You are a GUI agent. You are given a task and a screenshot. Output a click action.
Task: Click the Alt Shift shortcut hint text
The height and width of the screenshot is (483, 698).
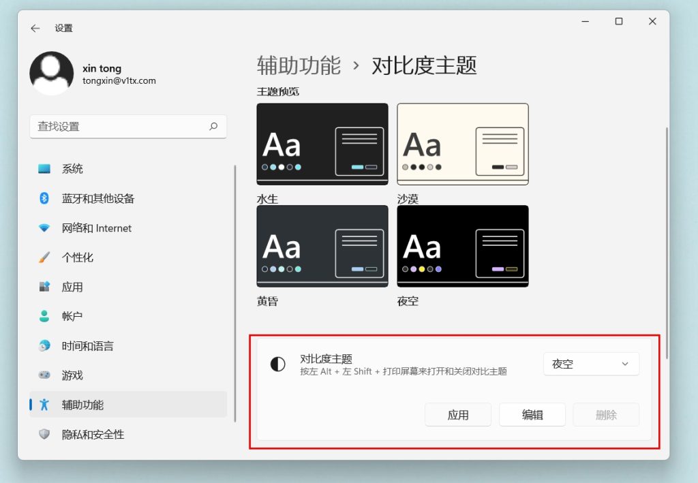(404, 371)
